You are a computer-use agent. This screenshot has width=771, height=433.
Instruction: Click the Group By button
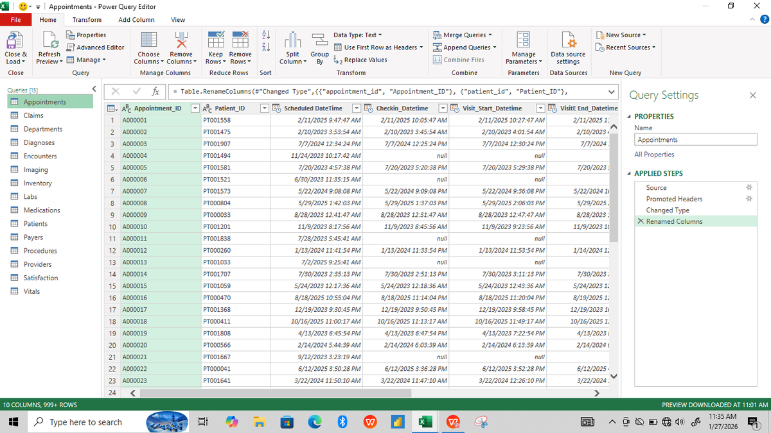point(319,49)
